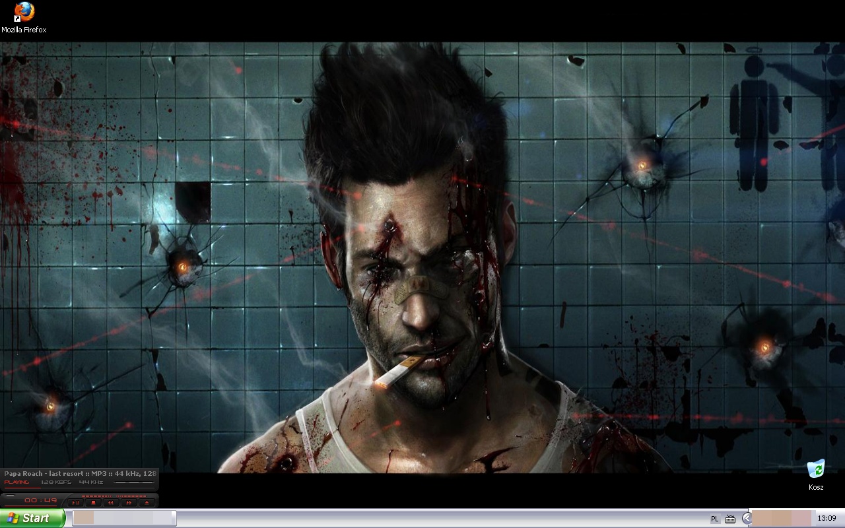This screenshot has width=845, height=528.
Task: Expand hidden system tray icons with chevron
Action: click(746, 519)
